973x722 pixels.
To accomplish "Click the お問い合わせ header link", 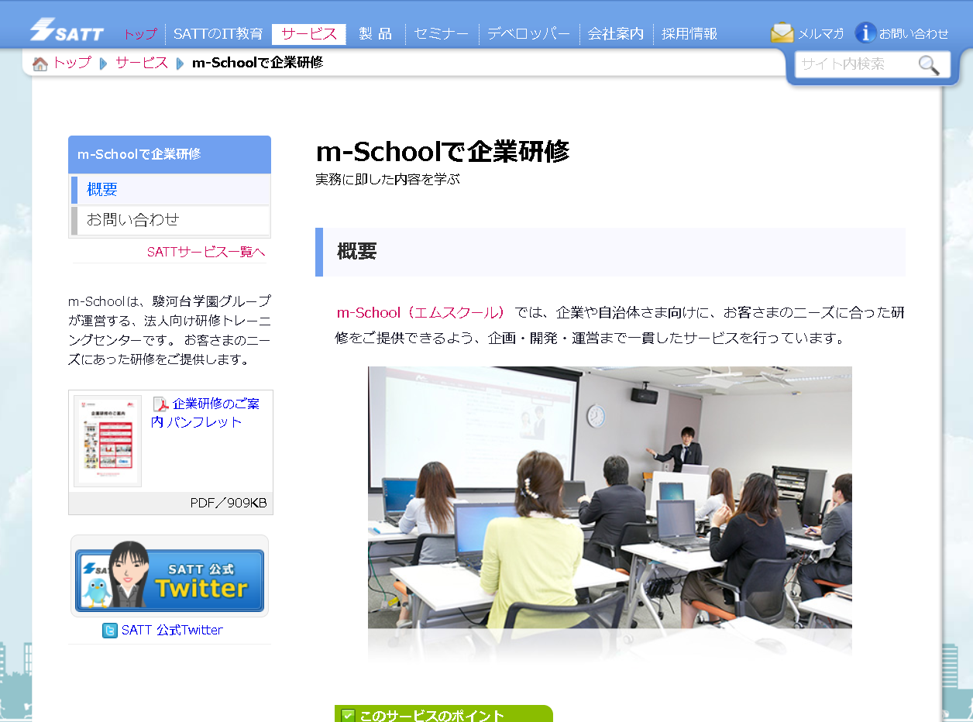I will point(913,34).
